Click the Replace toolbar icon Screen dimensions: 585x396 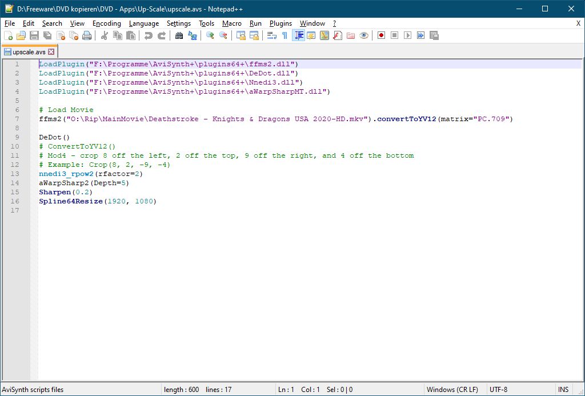click(193, 35)
